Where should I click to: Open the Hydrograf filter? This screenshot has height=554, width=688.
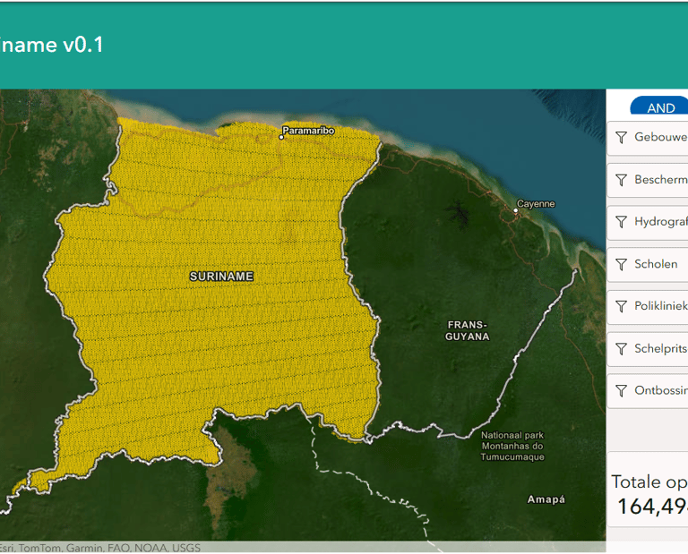pyautogui.click(x=648, y=222)
